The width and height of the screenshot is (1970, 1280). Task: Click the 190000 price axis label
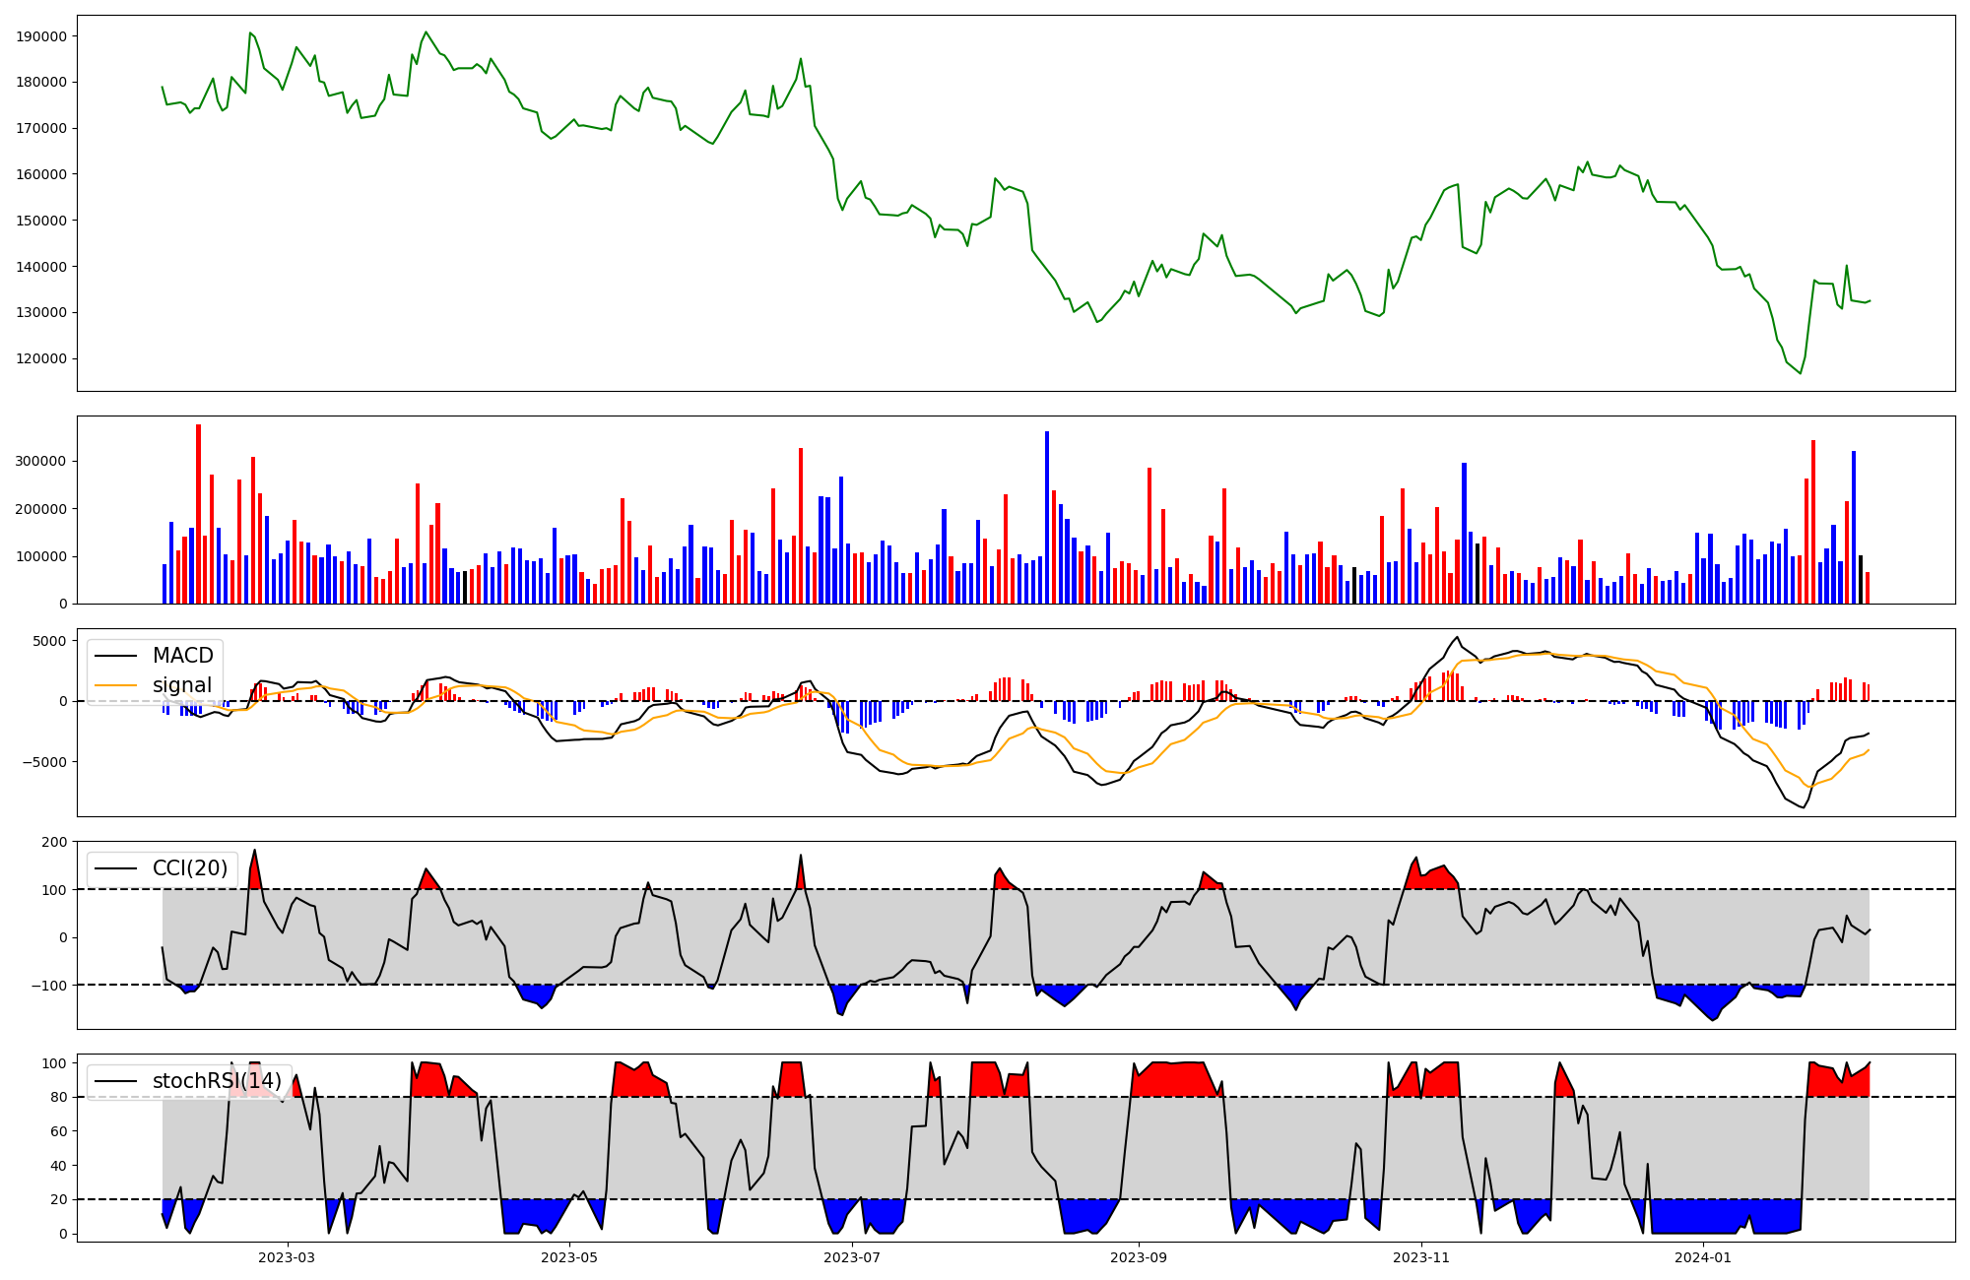[41, 36]
